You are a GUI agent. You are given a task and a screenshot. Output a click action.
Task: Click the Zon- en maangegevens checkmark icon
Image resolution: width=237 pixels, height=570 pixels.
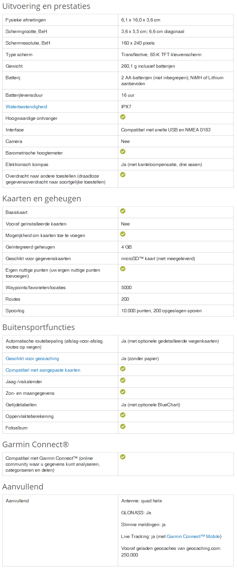coord(123,392)
